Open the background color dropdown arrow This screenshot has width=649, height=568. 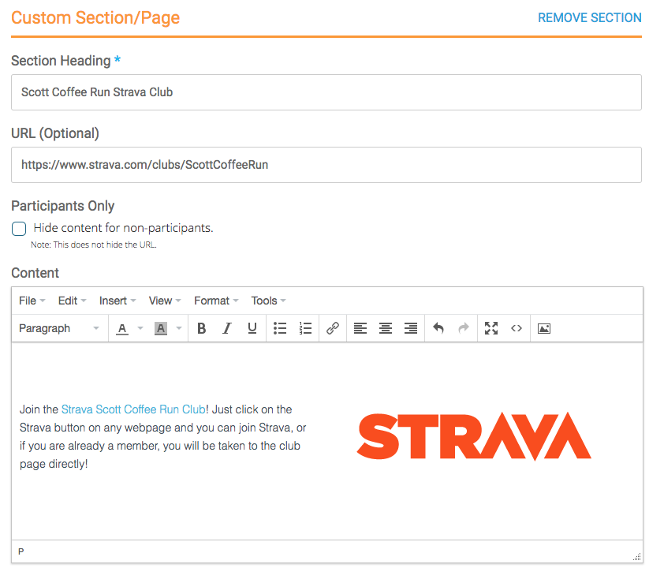(x=177, y=328)
